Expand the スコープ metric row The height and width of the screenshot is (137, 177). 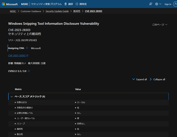click(20, 123)
